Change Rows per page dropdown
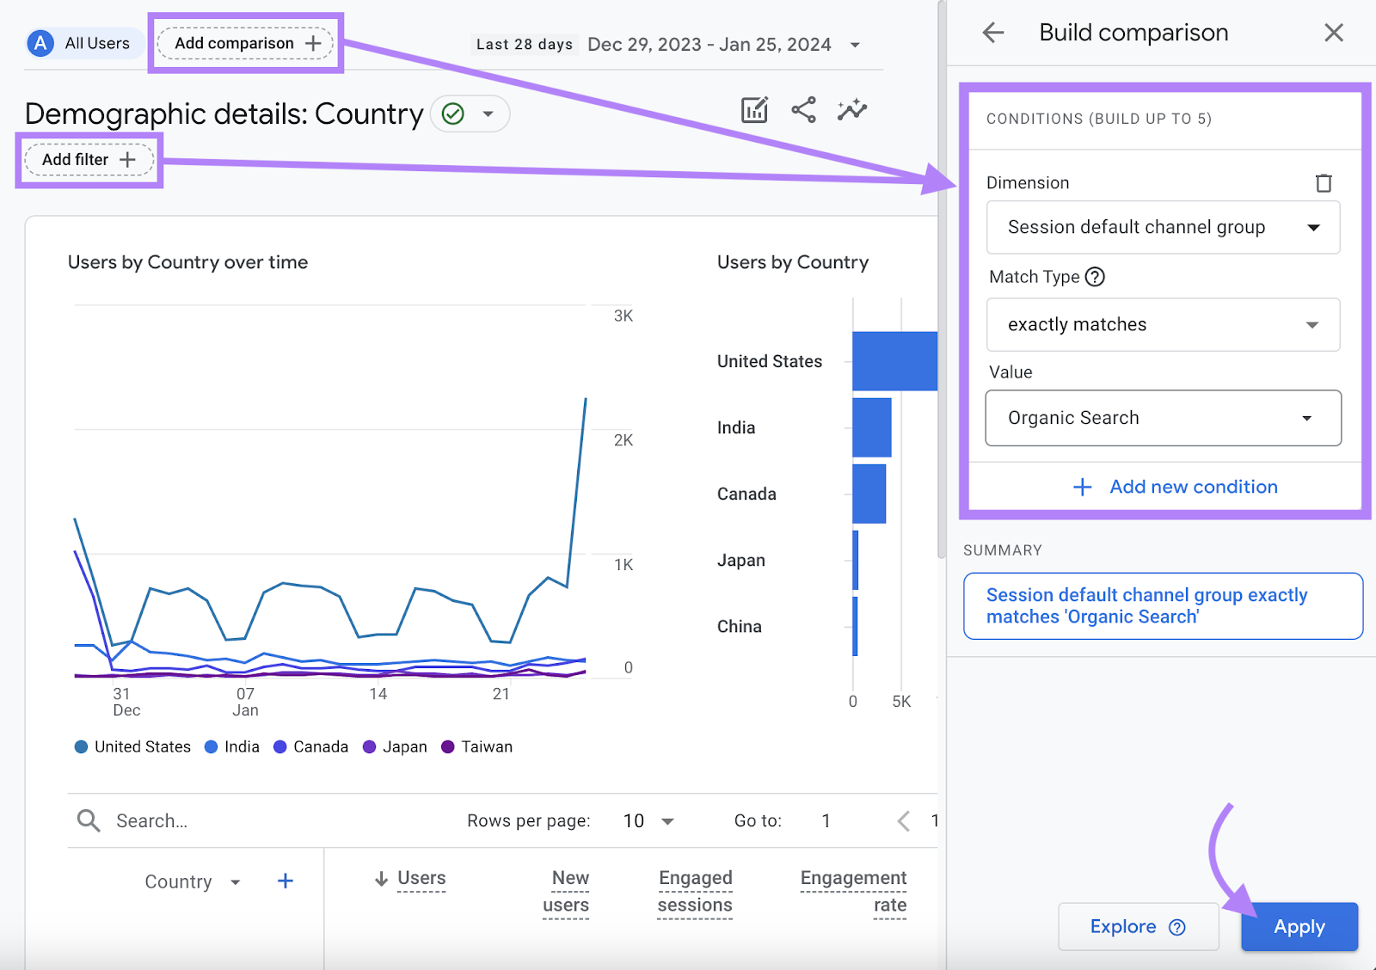Image resolution: width=1376 pixels, height=970 pixels. (648, 820)
